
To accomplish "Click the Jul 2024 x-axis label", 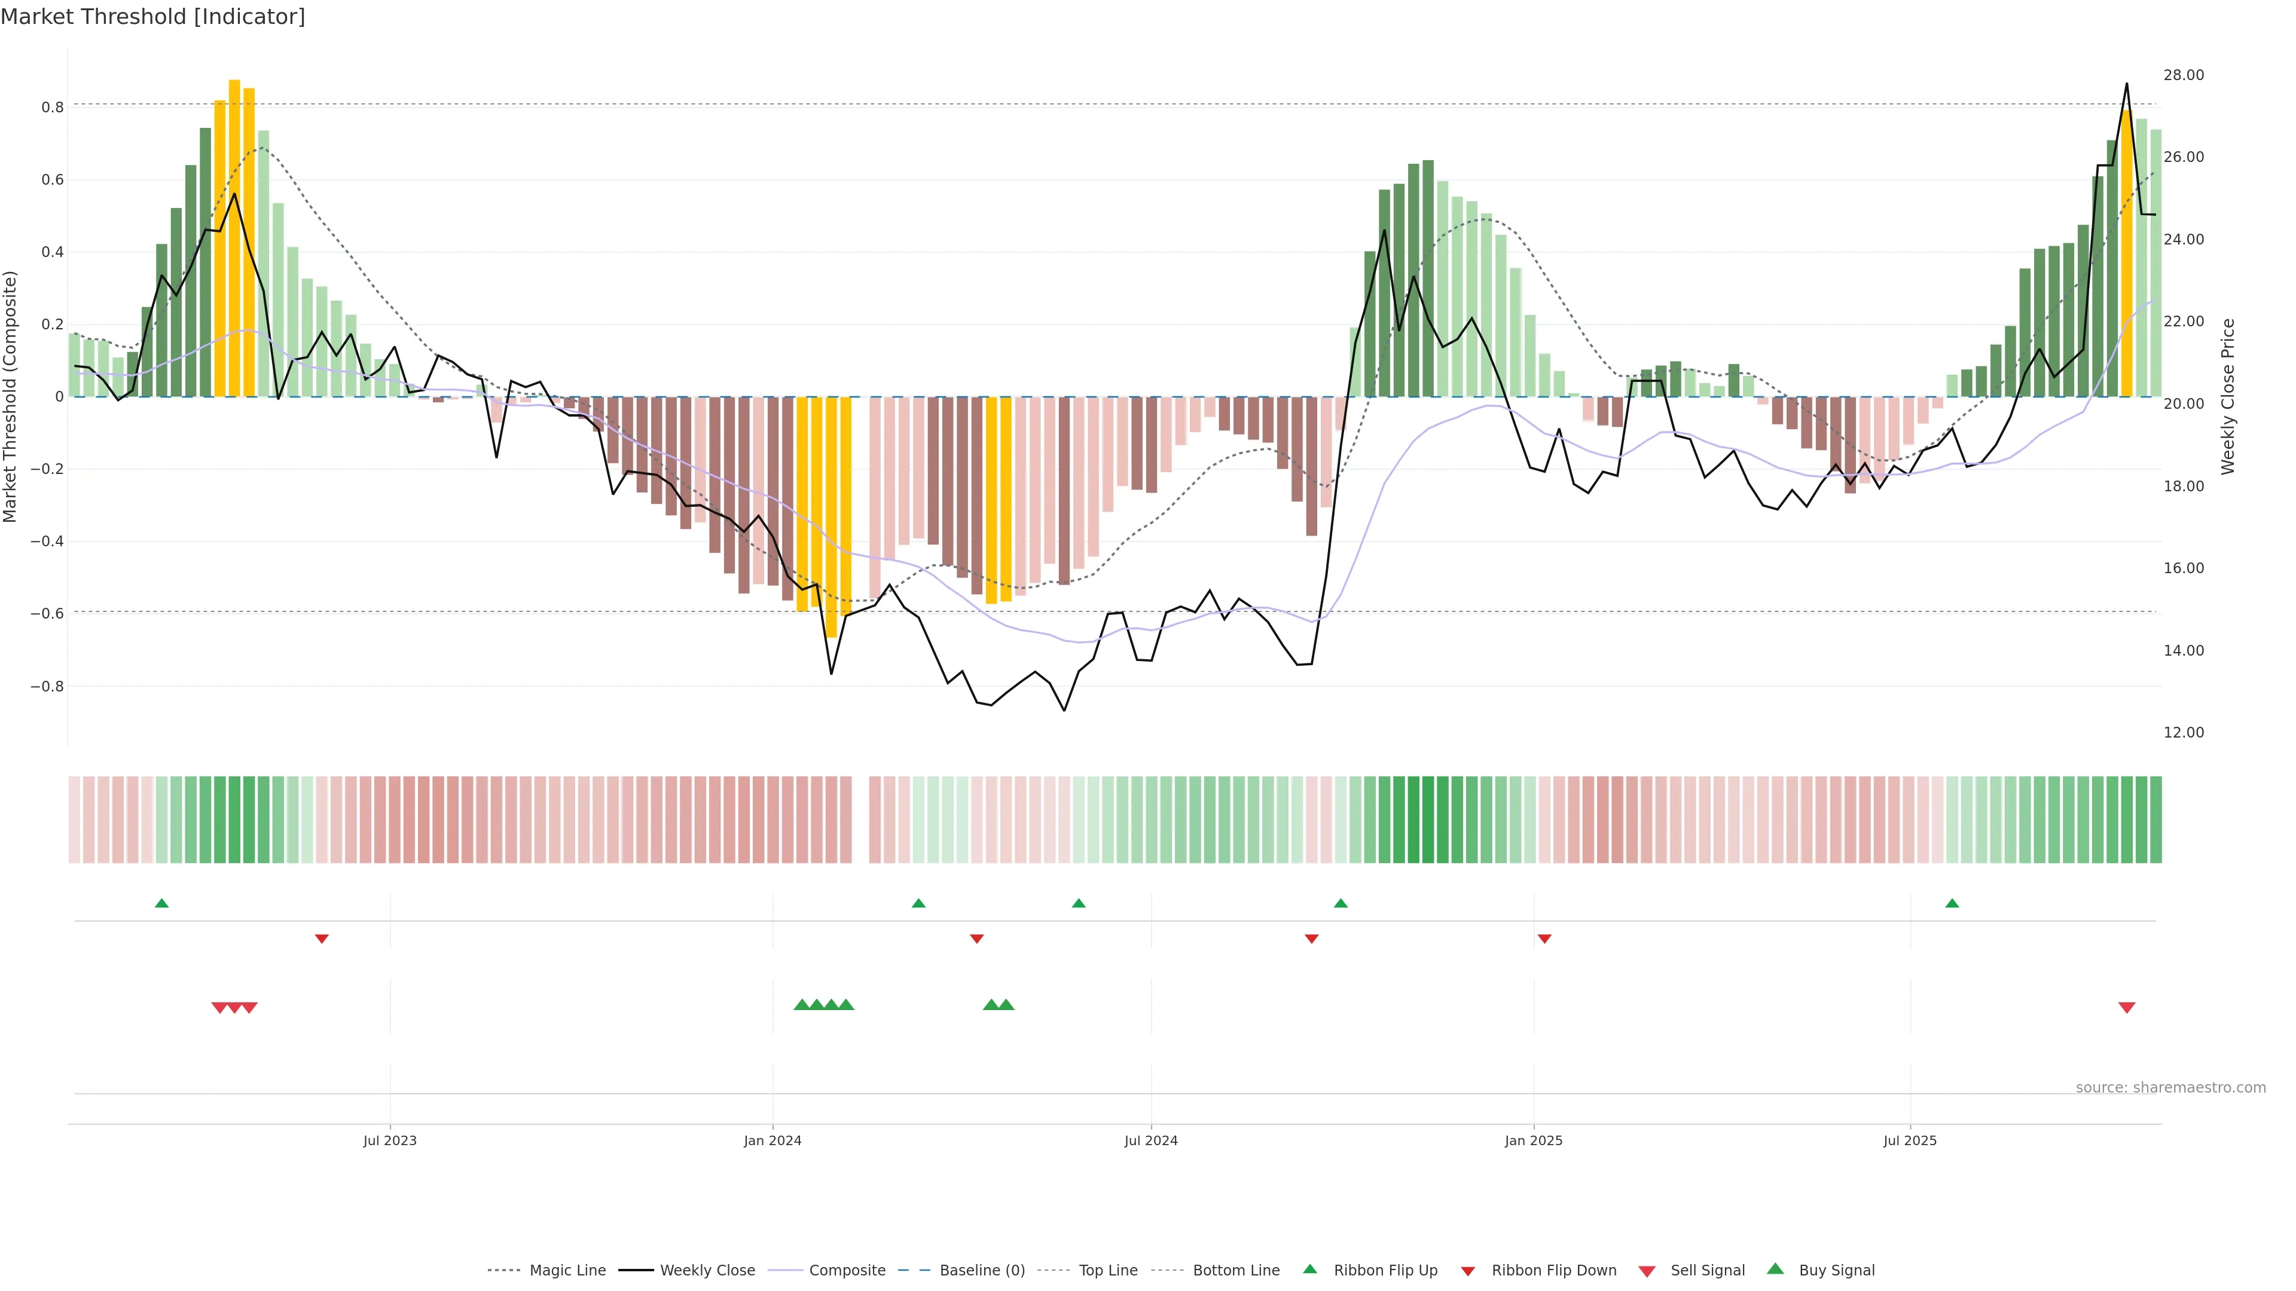I will [x=1150, y=1140].
